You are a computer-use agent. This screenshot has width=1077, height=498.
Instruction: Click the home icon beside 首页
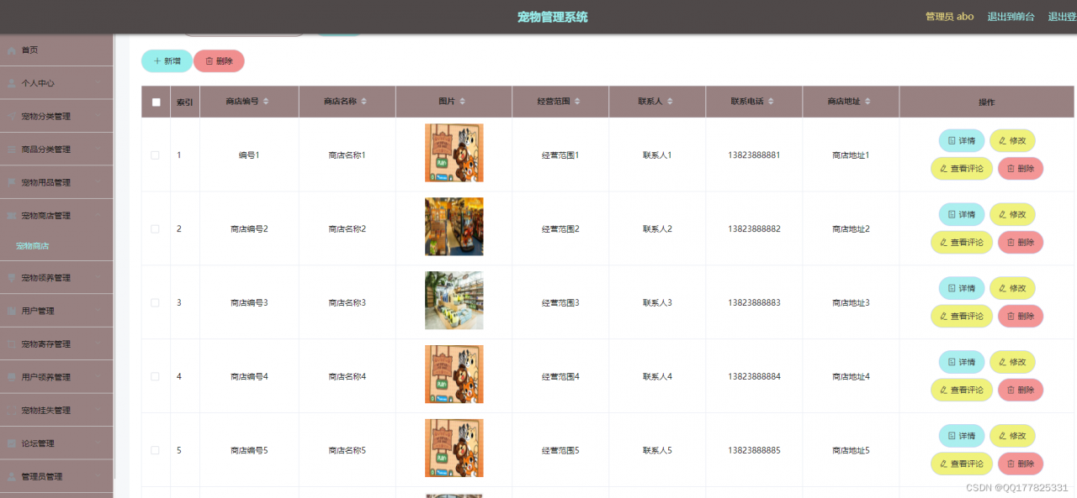tap(11, 50)
